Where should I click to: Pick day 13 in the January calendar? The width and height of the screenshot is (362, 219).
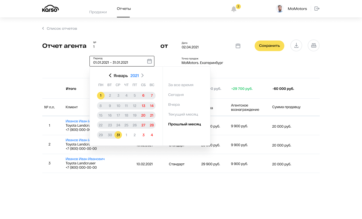pos(143,106)
